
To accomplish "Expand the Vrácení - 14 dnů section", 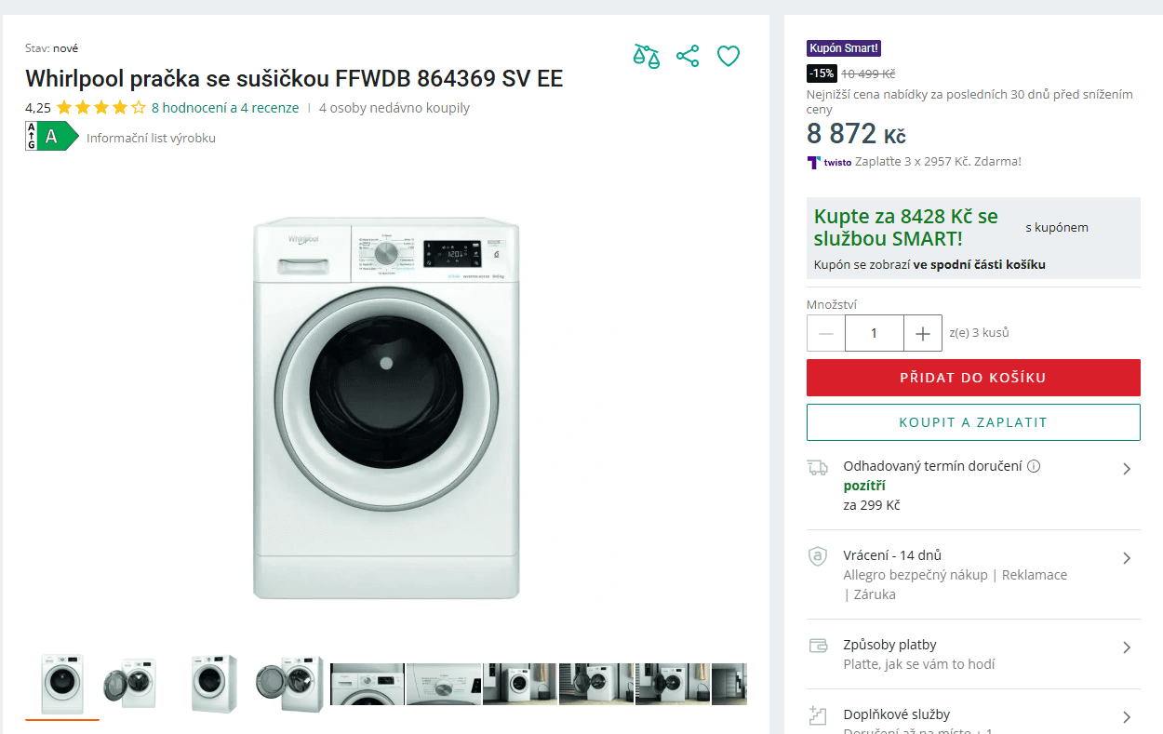I will (1127, 558).
